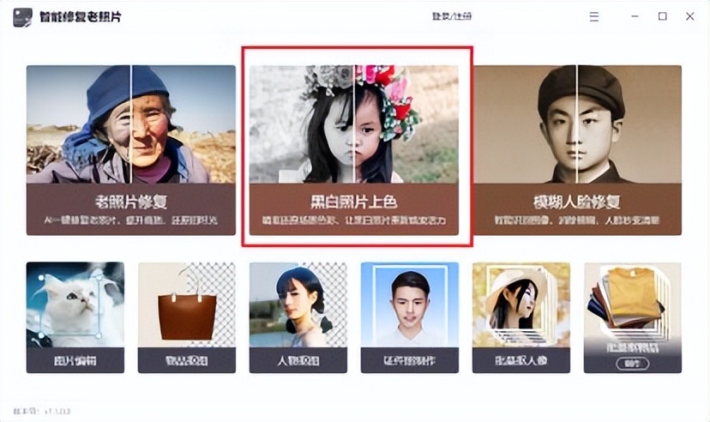710x422 pixels.
Task: Click the app logo in title bar
Action: tap(22, 17)
